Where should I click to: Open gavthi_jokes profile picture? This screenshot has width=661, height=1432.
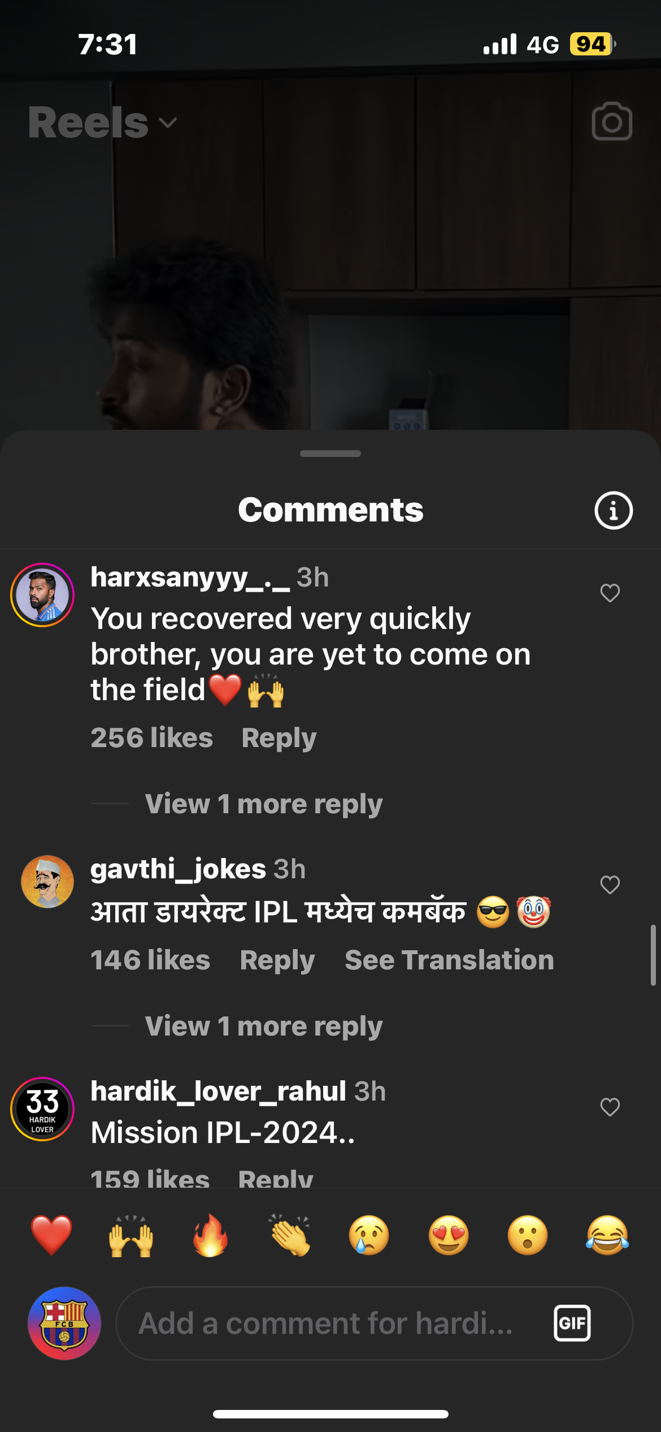[x=47, y=882]
